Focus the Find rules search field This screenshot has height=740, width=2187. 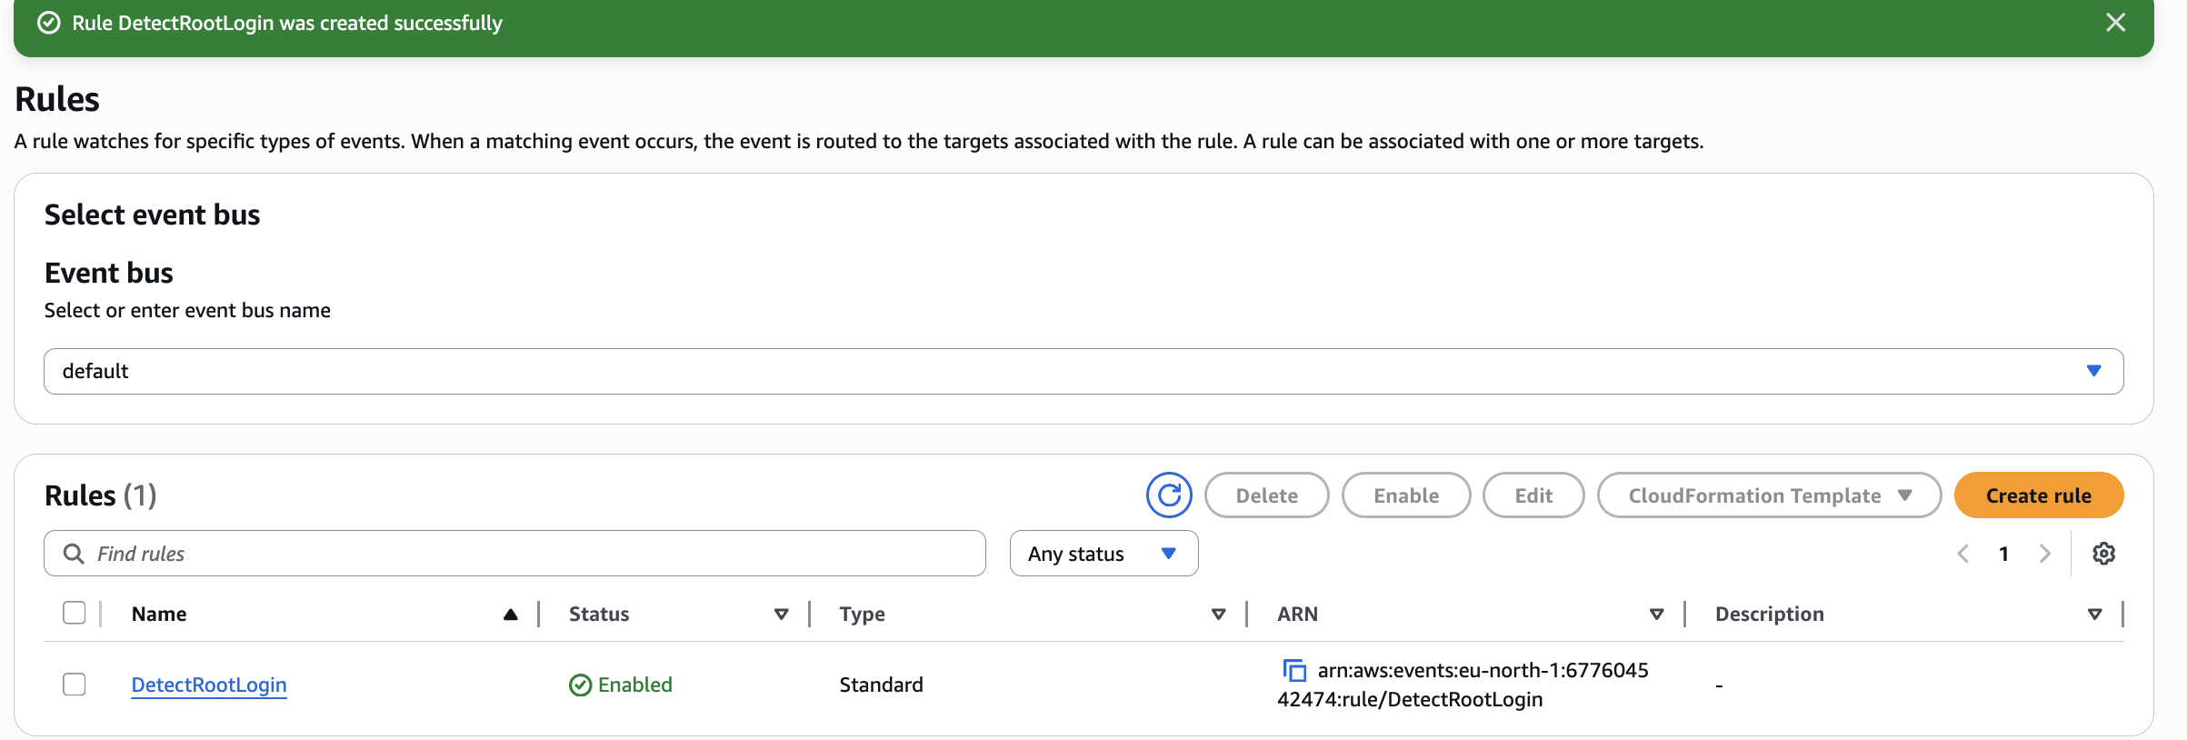click(x=514, y=554)
